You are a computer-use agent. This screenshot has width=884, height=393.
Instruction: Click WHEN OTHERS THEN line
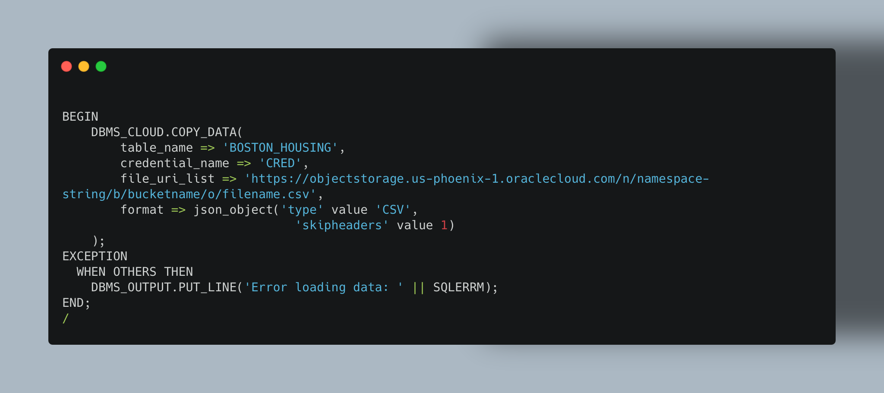point(135,272)
